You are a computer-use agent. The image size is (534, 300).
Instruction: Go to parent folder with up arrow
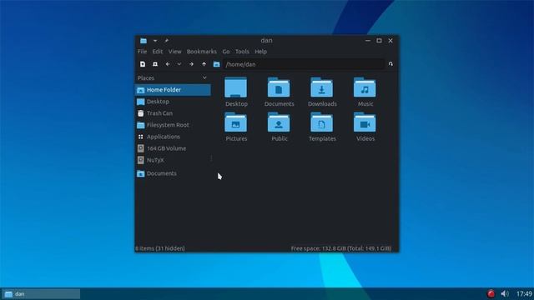(x=204, y=64)
